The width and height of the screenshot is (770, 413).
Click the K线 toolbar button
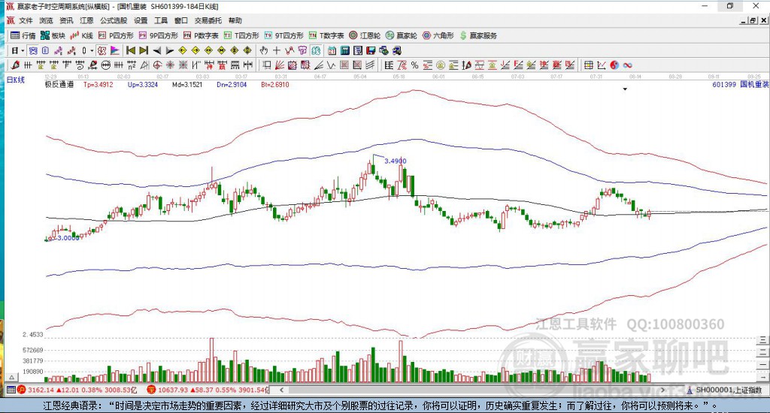tap(81, 35)
